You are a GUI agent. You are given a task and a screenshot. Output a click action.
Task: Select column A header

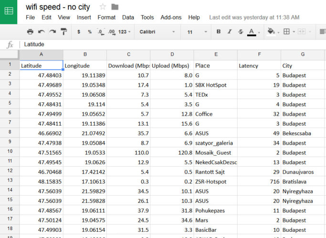(42, 54)
